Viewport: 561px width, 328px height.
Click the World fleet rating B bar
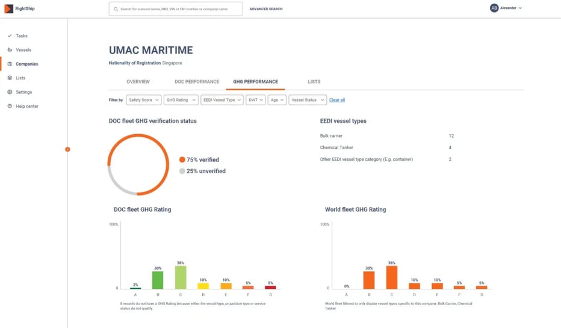pos(369,280)
